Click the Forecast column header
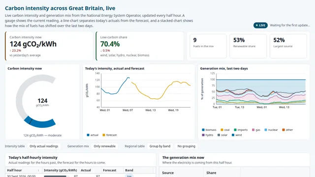This screenshot has height=177, width=315. (112, 170)
